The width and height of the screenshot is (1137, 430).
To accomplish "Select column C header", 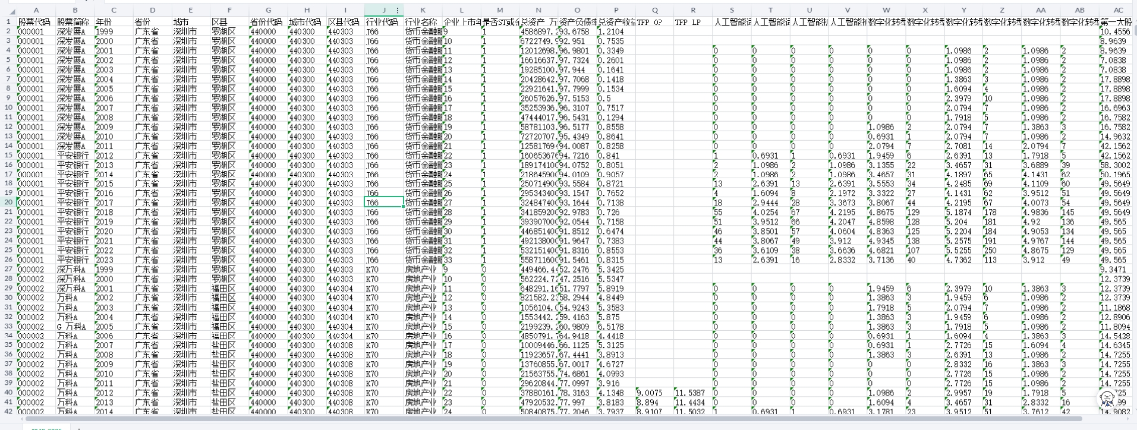I will 114,10.
